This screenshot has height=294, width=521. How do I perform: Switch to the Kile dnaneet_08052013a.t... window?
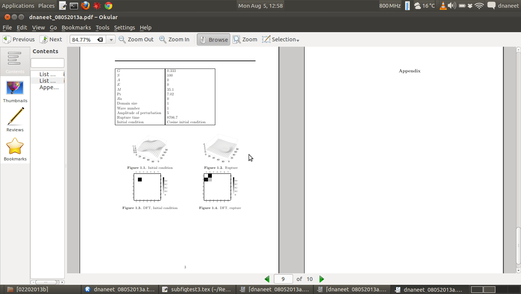pyautogui.click(x=120, y=289)
